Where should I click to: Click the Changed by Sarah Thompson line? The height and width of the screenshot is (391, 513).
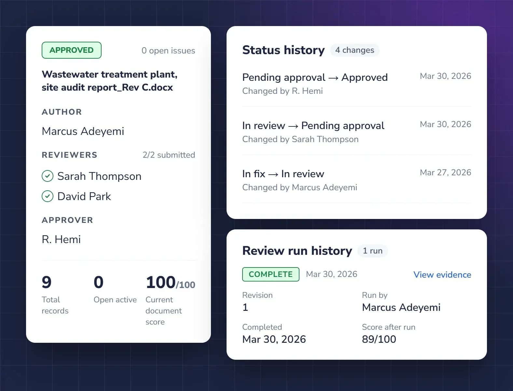point(300,139)
